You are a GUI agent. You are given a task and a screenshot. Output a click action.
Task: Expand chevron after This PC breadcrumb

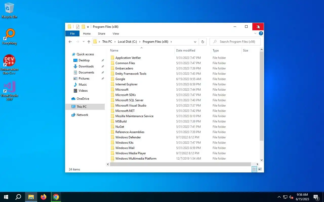point(115,42)
